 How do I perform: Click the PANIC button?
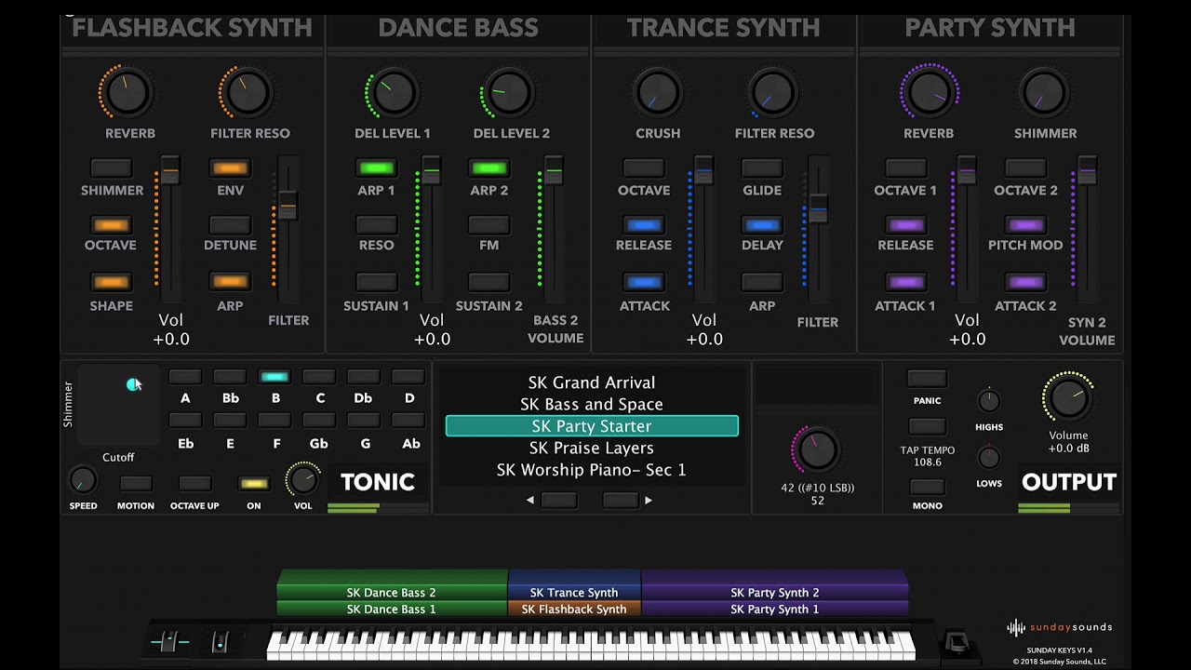927,379
